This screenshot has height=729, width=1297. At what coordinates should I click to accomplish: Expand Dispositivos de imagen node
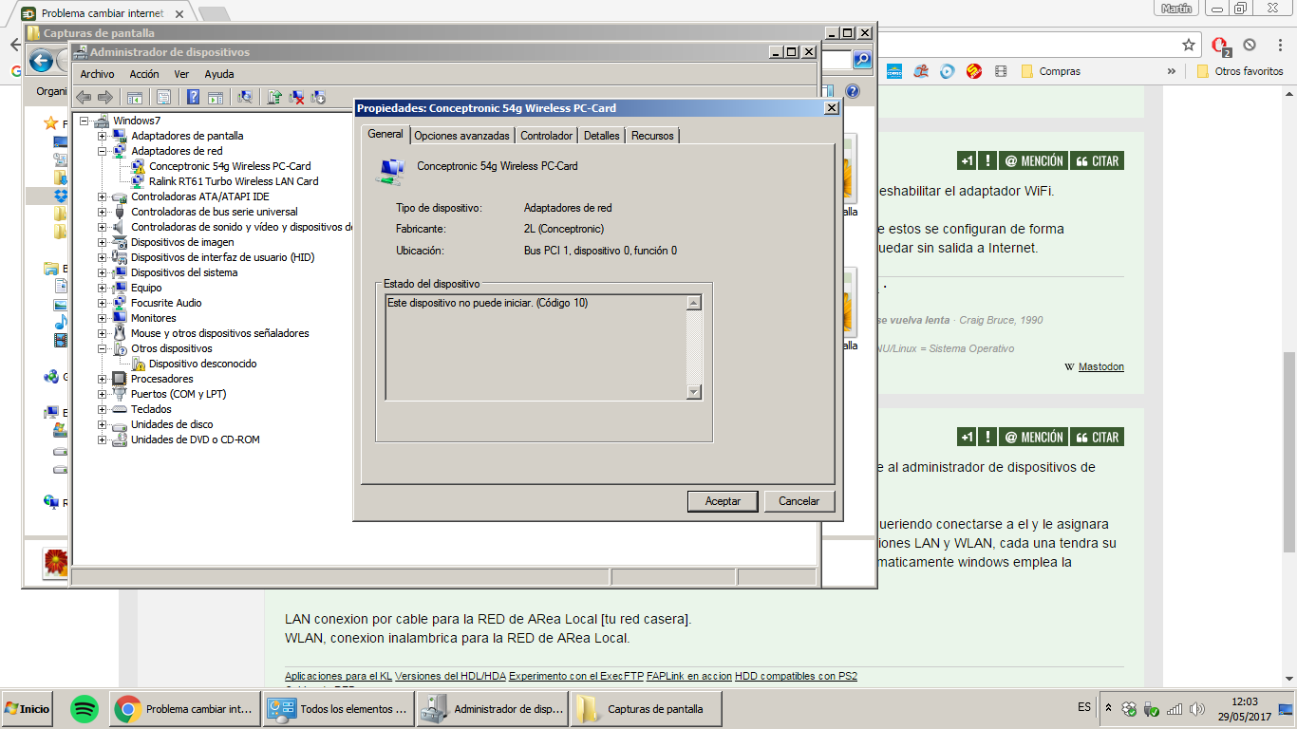point(103,242)
